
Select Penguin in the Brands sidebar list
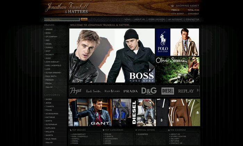click(x=49, y=80)
